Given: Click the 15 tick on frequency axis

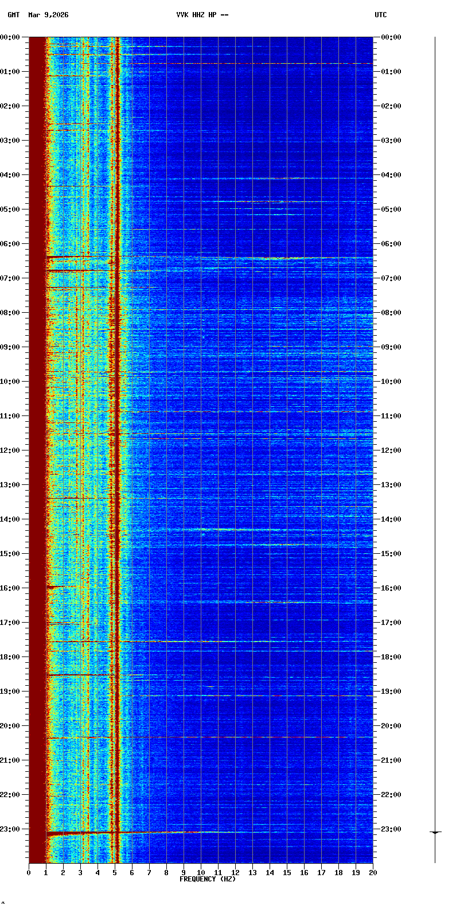Looking at the screenshot, I should pos(287,873).
